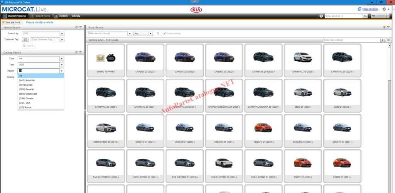Click the Catalog Search panel info icon
395x193 pixels.
pyautogui.click(x=77, y=53)
